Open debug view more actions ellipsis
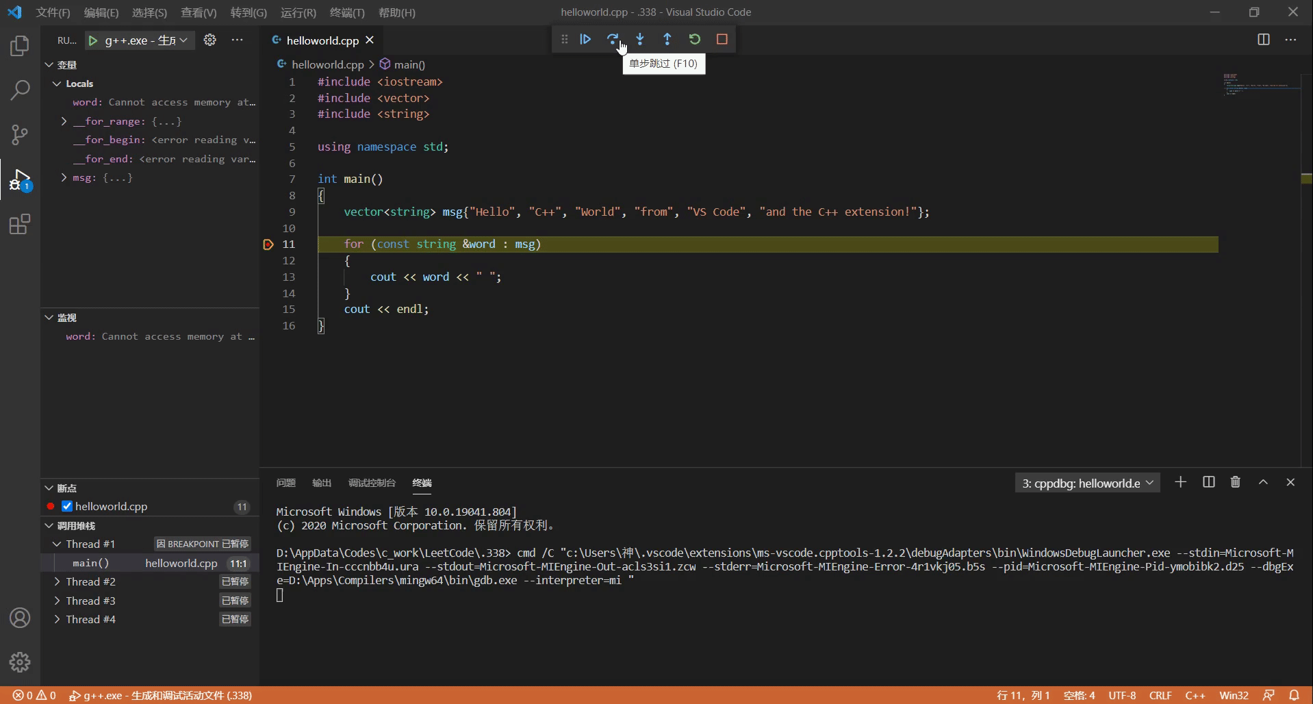1313x704 pixels. (x=237, y=40)
